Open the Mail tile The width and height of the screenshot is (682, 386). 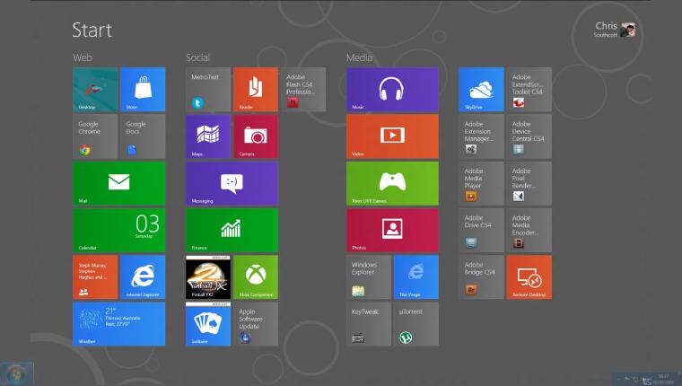(x=118, y=183)
